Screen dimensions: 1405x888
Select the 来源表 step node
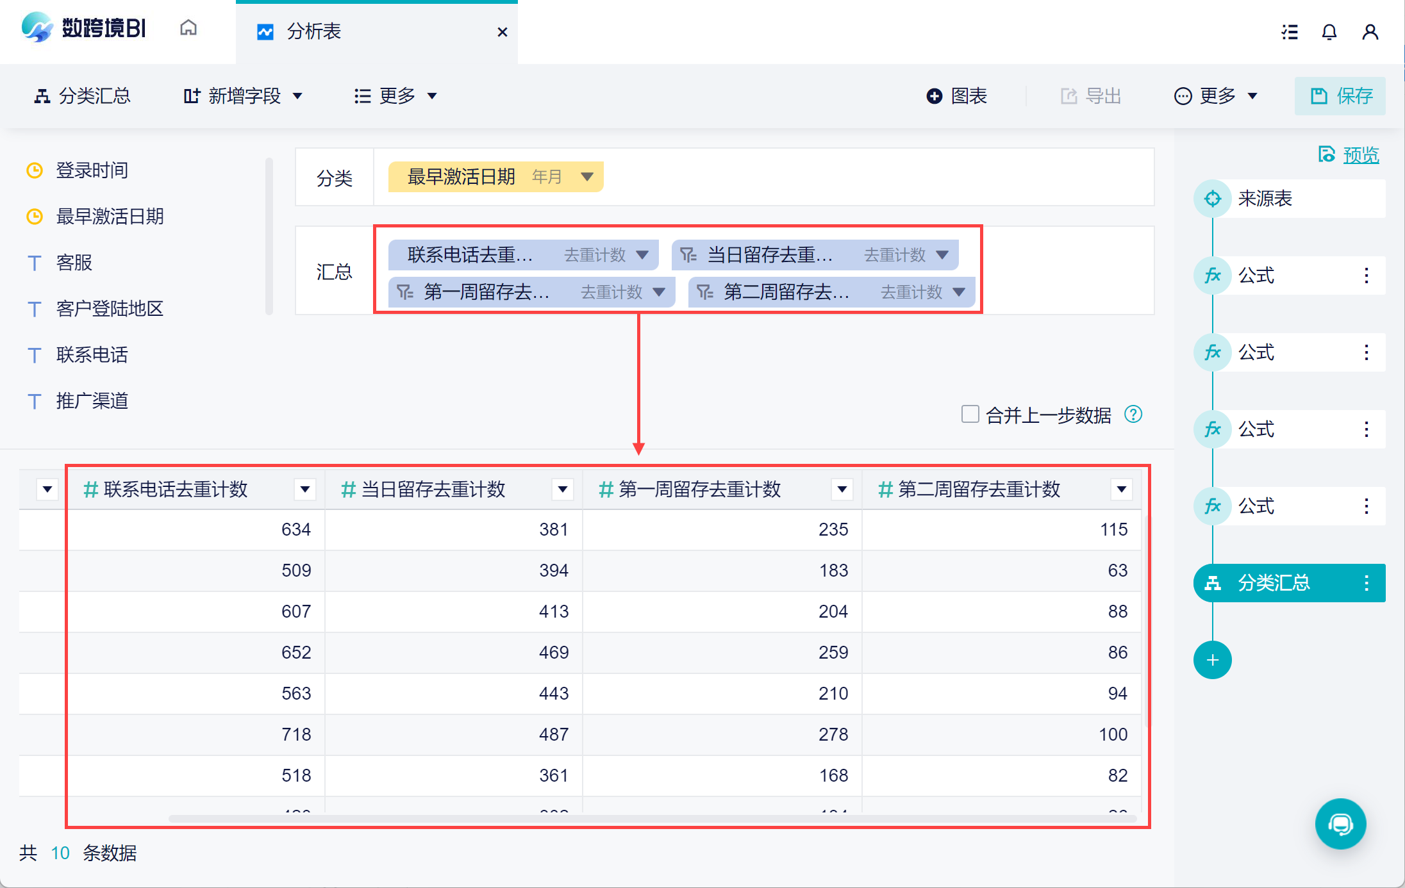pyautogui.click(x=1264, y=199)
